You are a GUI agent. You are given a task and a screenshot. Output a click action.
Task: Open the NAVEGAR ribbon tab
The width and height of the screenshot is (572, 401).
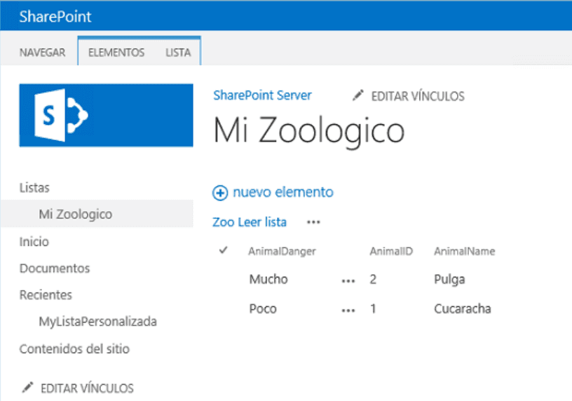[42, 53]
